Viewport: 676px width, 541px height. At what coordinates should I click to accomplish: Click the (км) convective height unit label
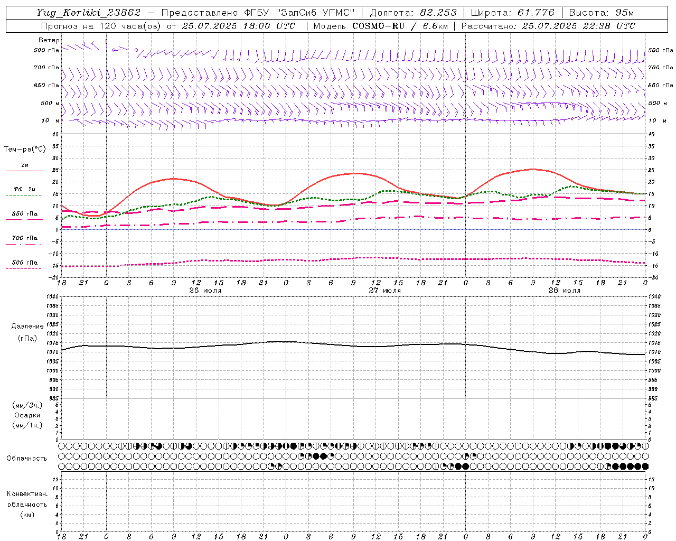click(27, 514)
